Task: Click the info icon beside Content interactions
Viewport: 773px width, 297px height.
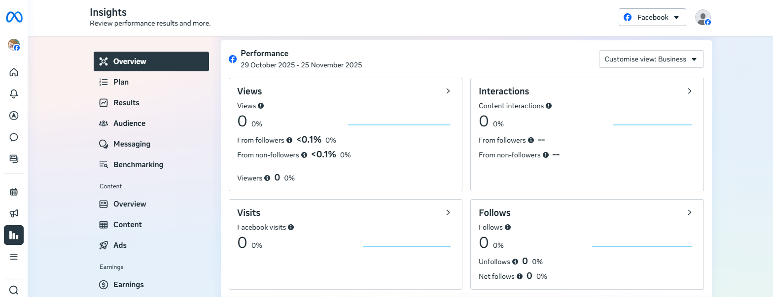Action: click(x=549, y=106)
